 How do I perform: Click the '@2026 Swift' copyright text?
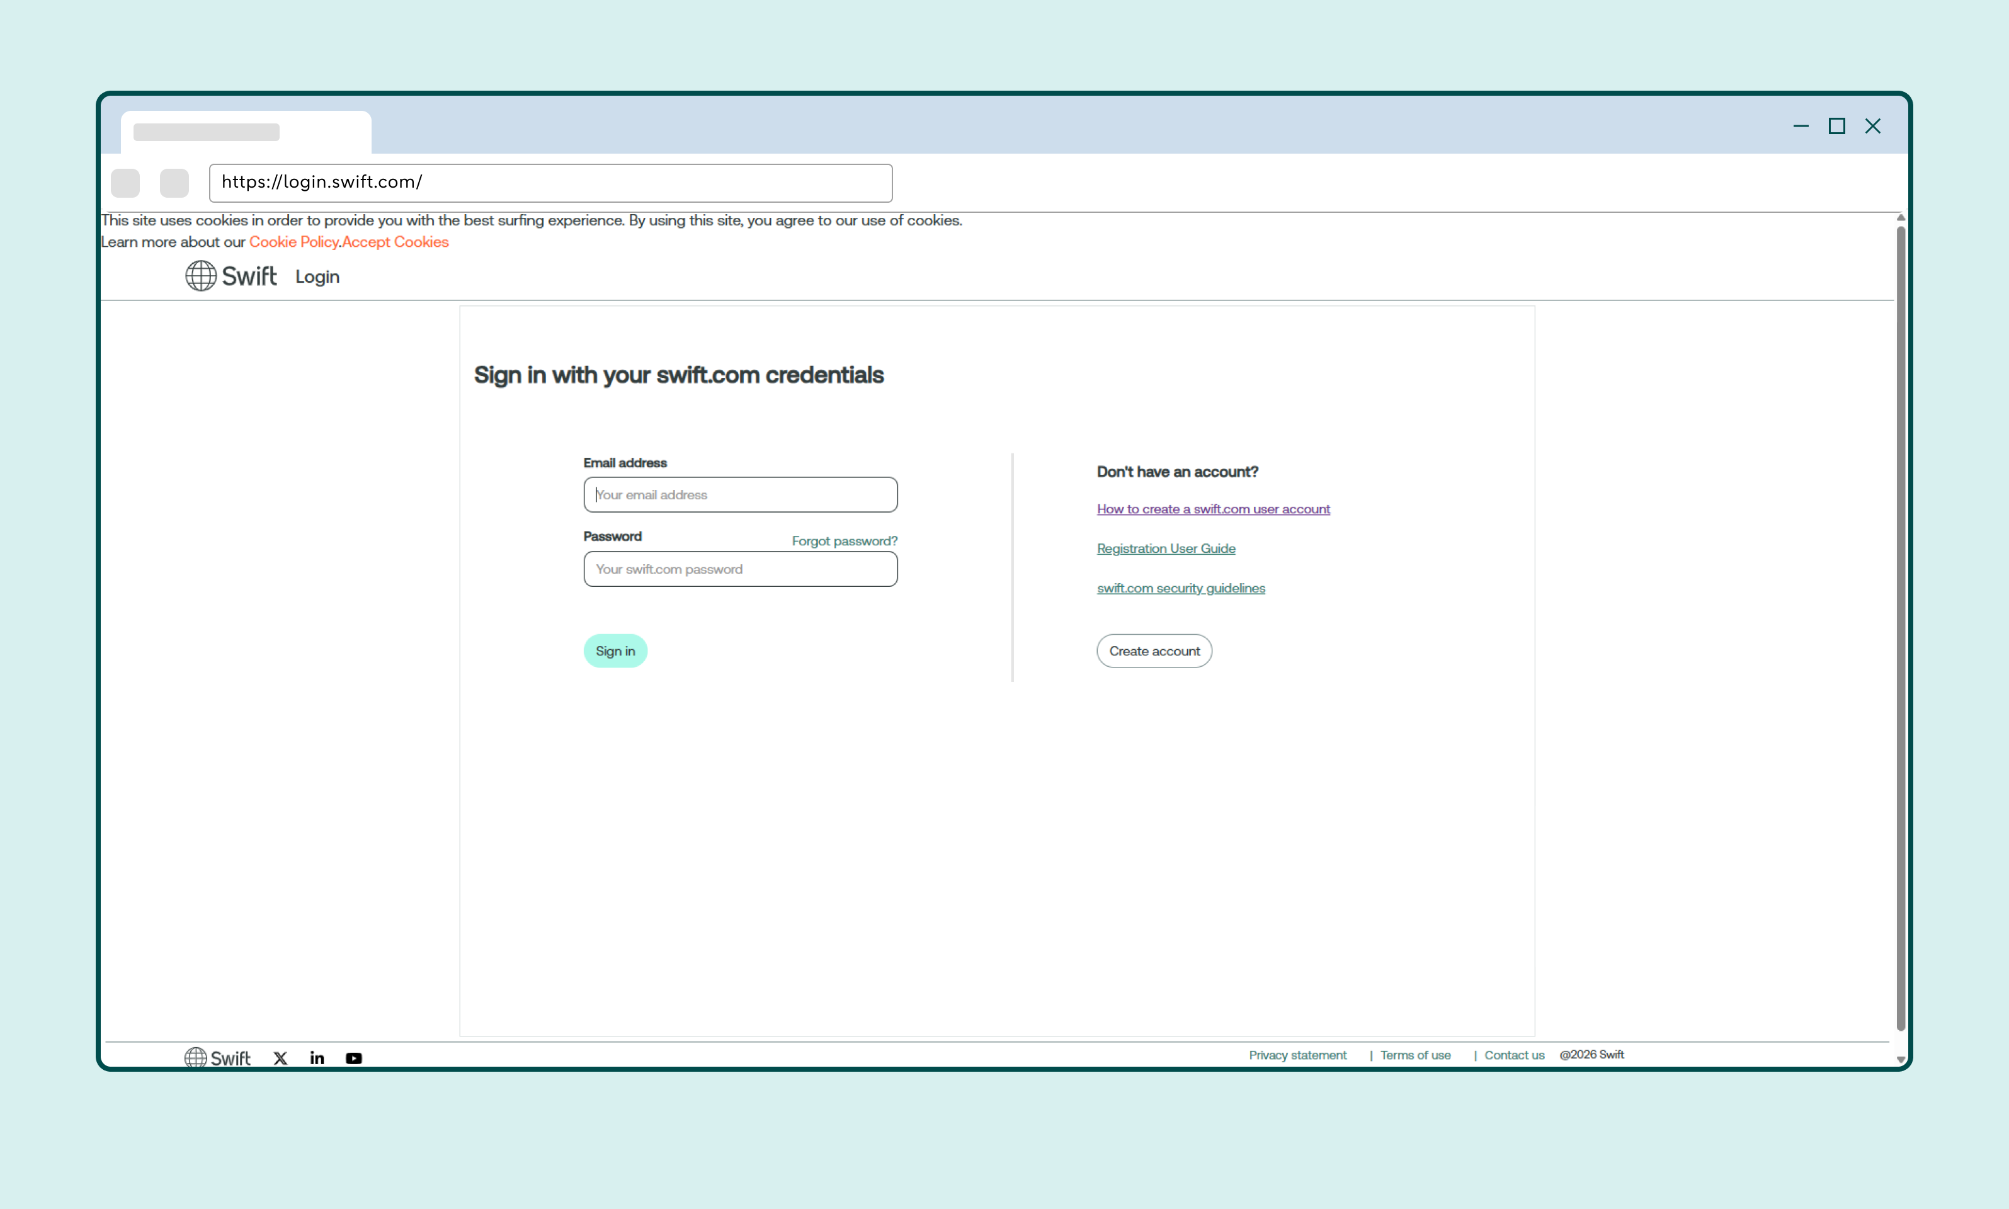pyautogui.click(x=1591, y=1055)
